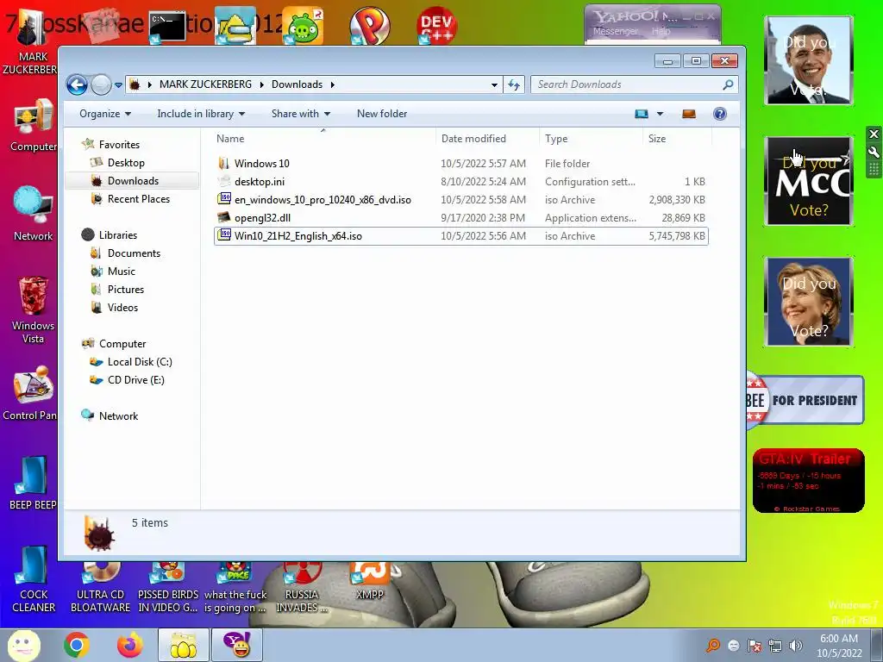The image size is (883, 662).
Task: Click the Computer desktop icon
Action: pos(34,126)
